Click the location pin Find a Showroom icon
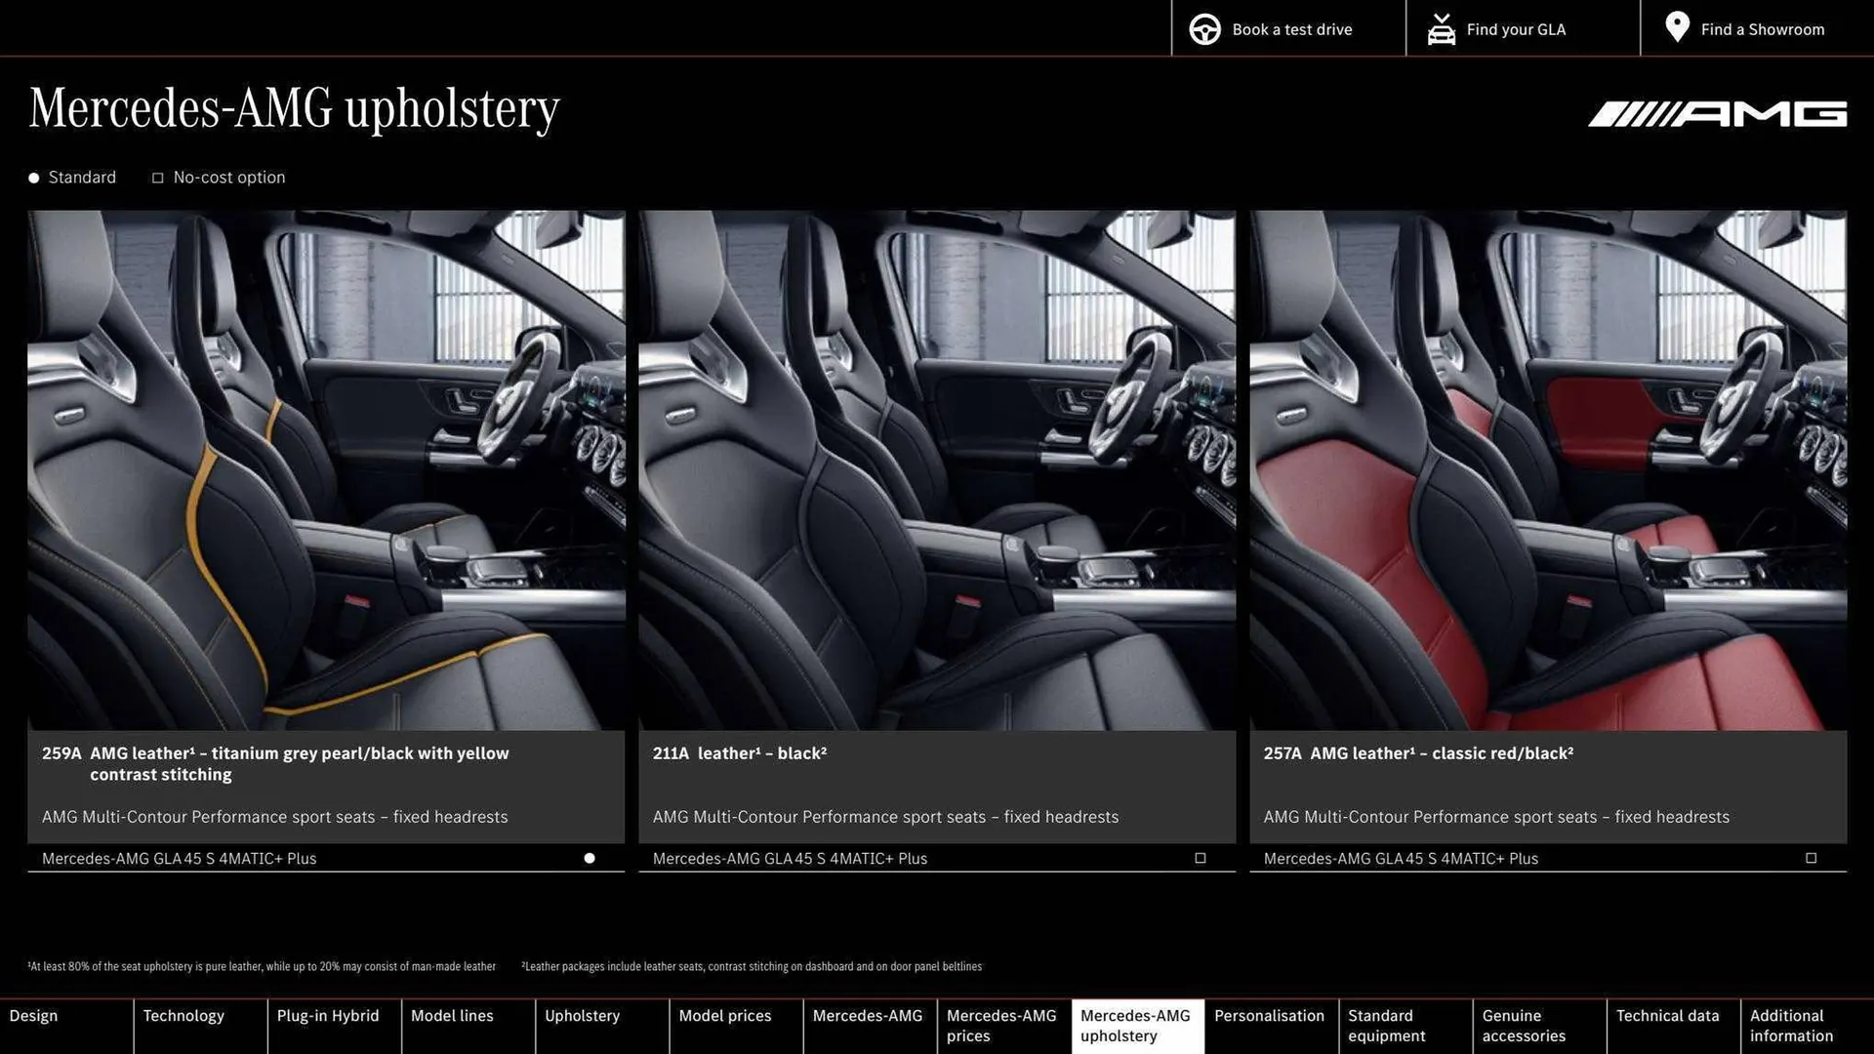The image size is (1874, 1054). tap(1677, 27)
